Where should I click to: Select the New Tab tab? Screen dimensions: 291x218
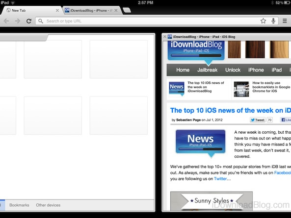31,10
